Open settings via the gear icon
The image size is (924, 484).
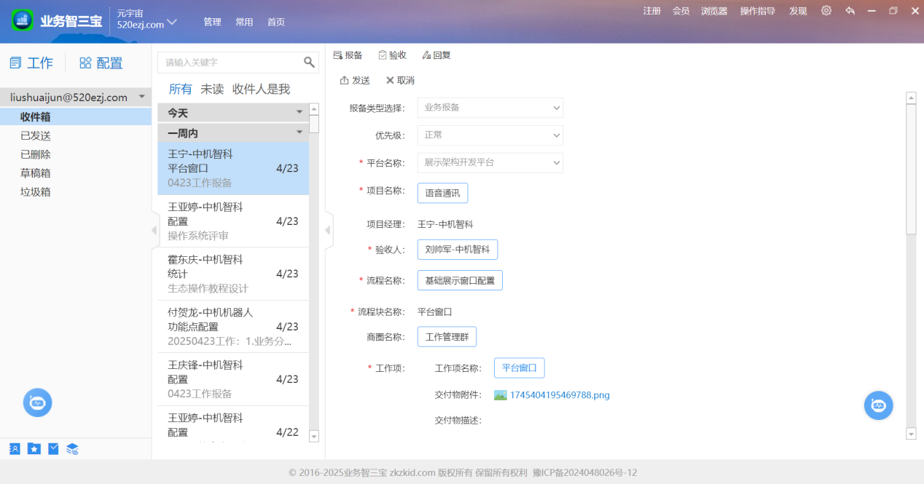(x=826, y=11)
